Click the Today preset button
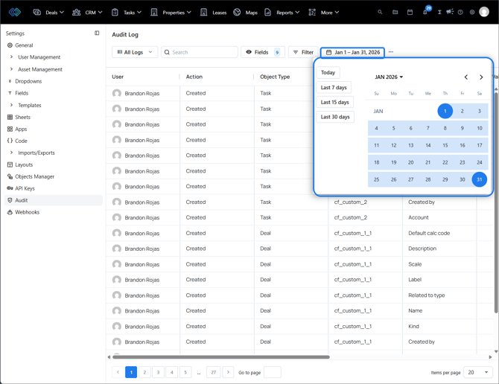499x384 pixels. 328,72
